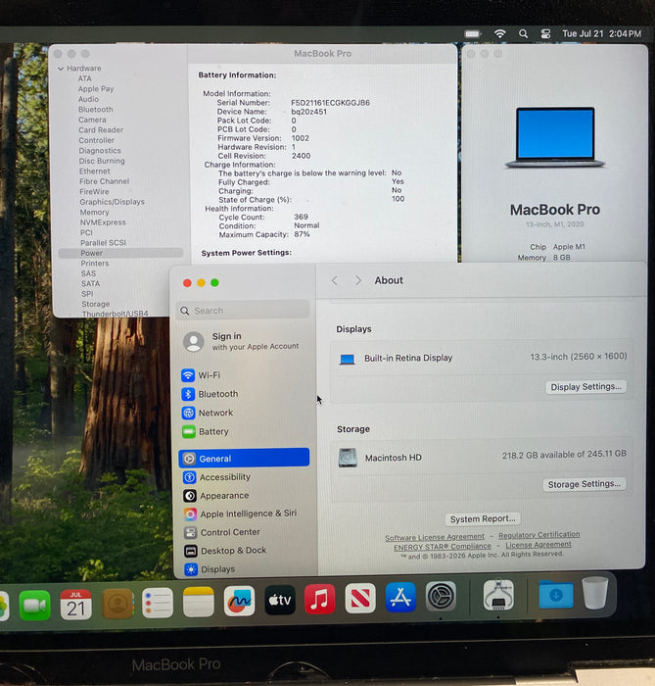Open Spotlight search in the menu bar
Image resolution: width=655 pixels, height=686 pixels.
(523, 33)
